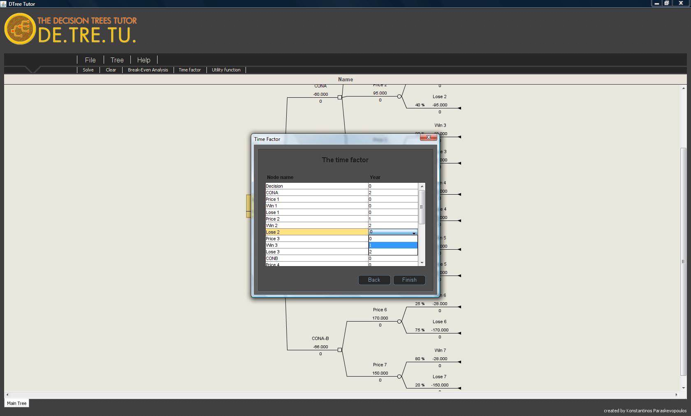
Task: Click the Price 6 chance node circle
Action: [x=399, y=322]
